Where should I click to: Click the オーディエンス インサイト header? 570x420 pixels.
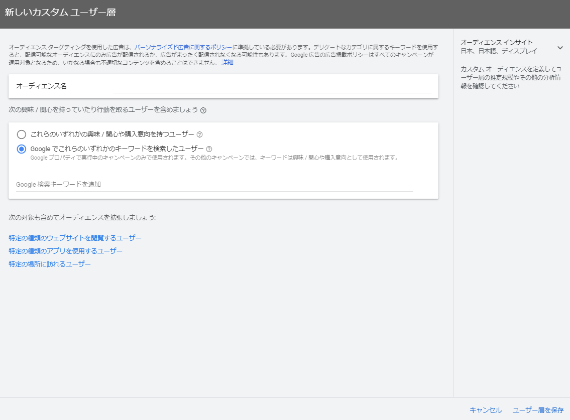pos(496,42)
